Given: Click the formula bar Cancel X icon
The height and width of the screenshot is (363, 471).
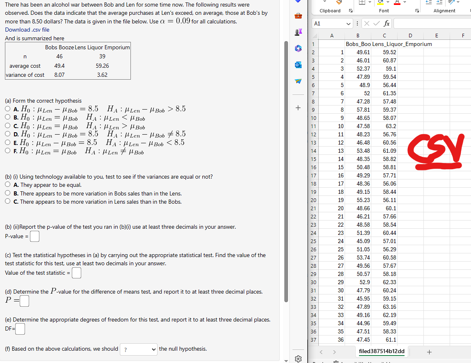Looking at the screenshot, I should pos(366,23).
